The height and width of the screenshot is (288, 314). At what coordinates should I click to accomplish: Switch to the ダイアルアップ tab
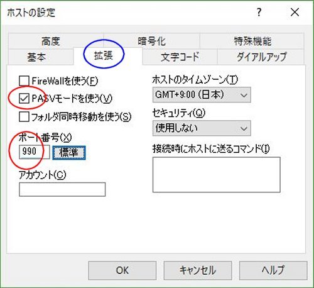click(261, 57)
